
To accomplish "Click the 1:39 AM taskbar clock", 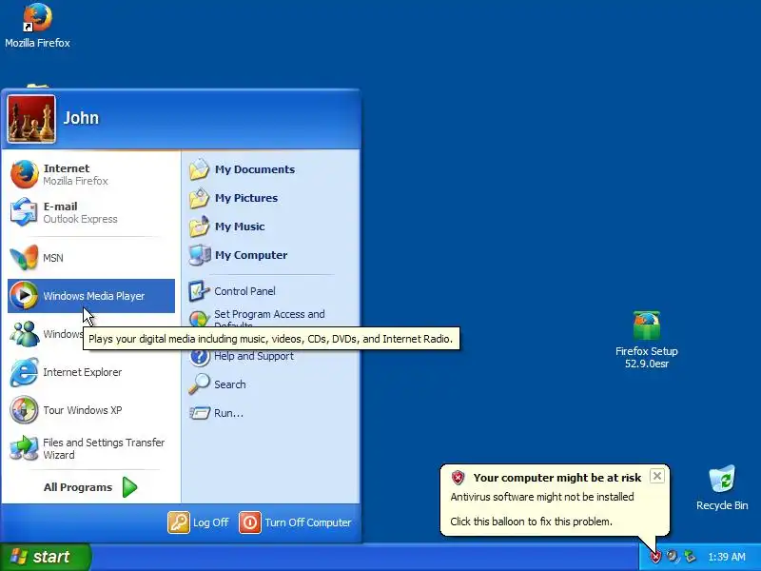I will (727, 557).
